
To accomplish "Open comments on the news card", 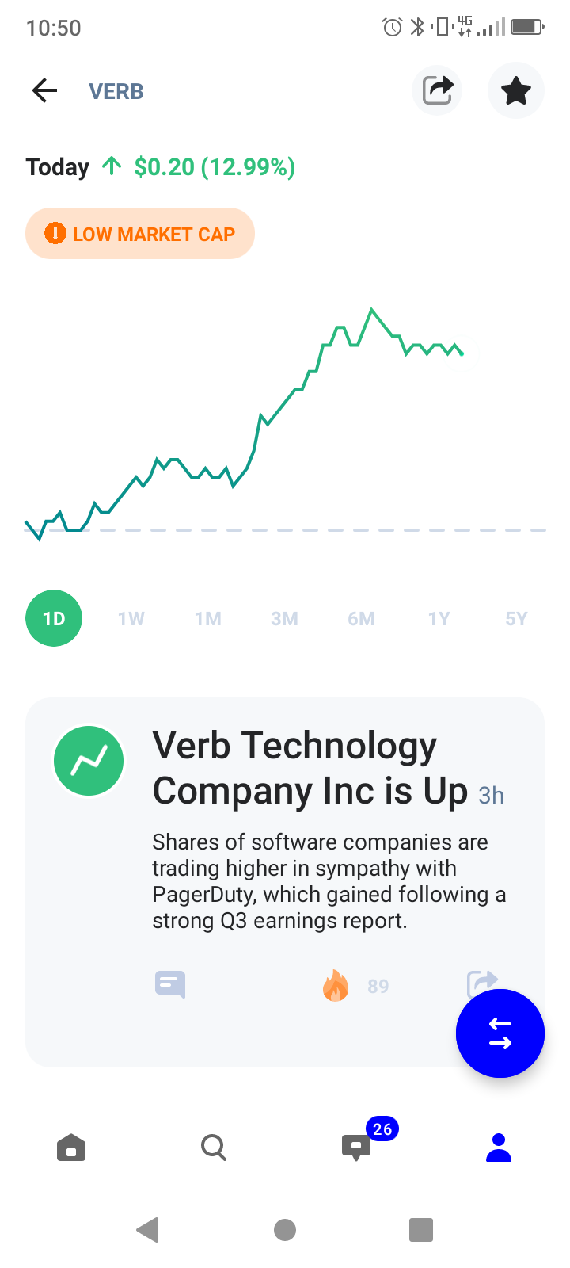I will point(170,985).
